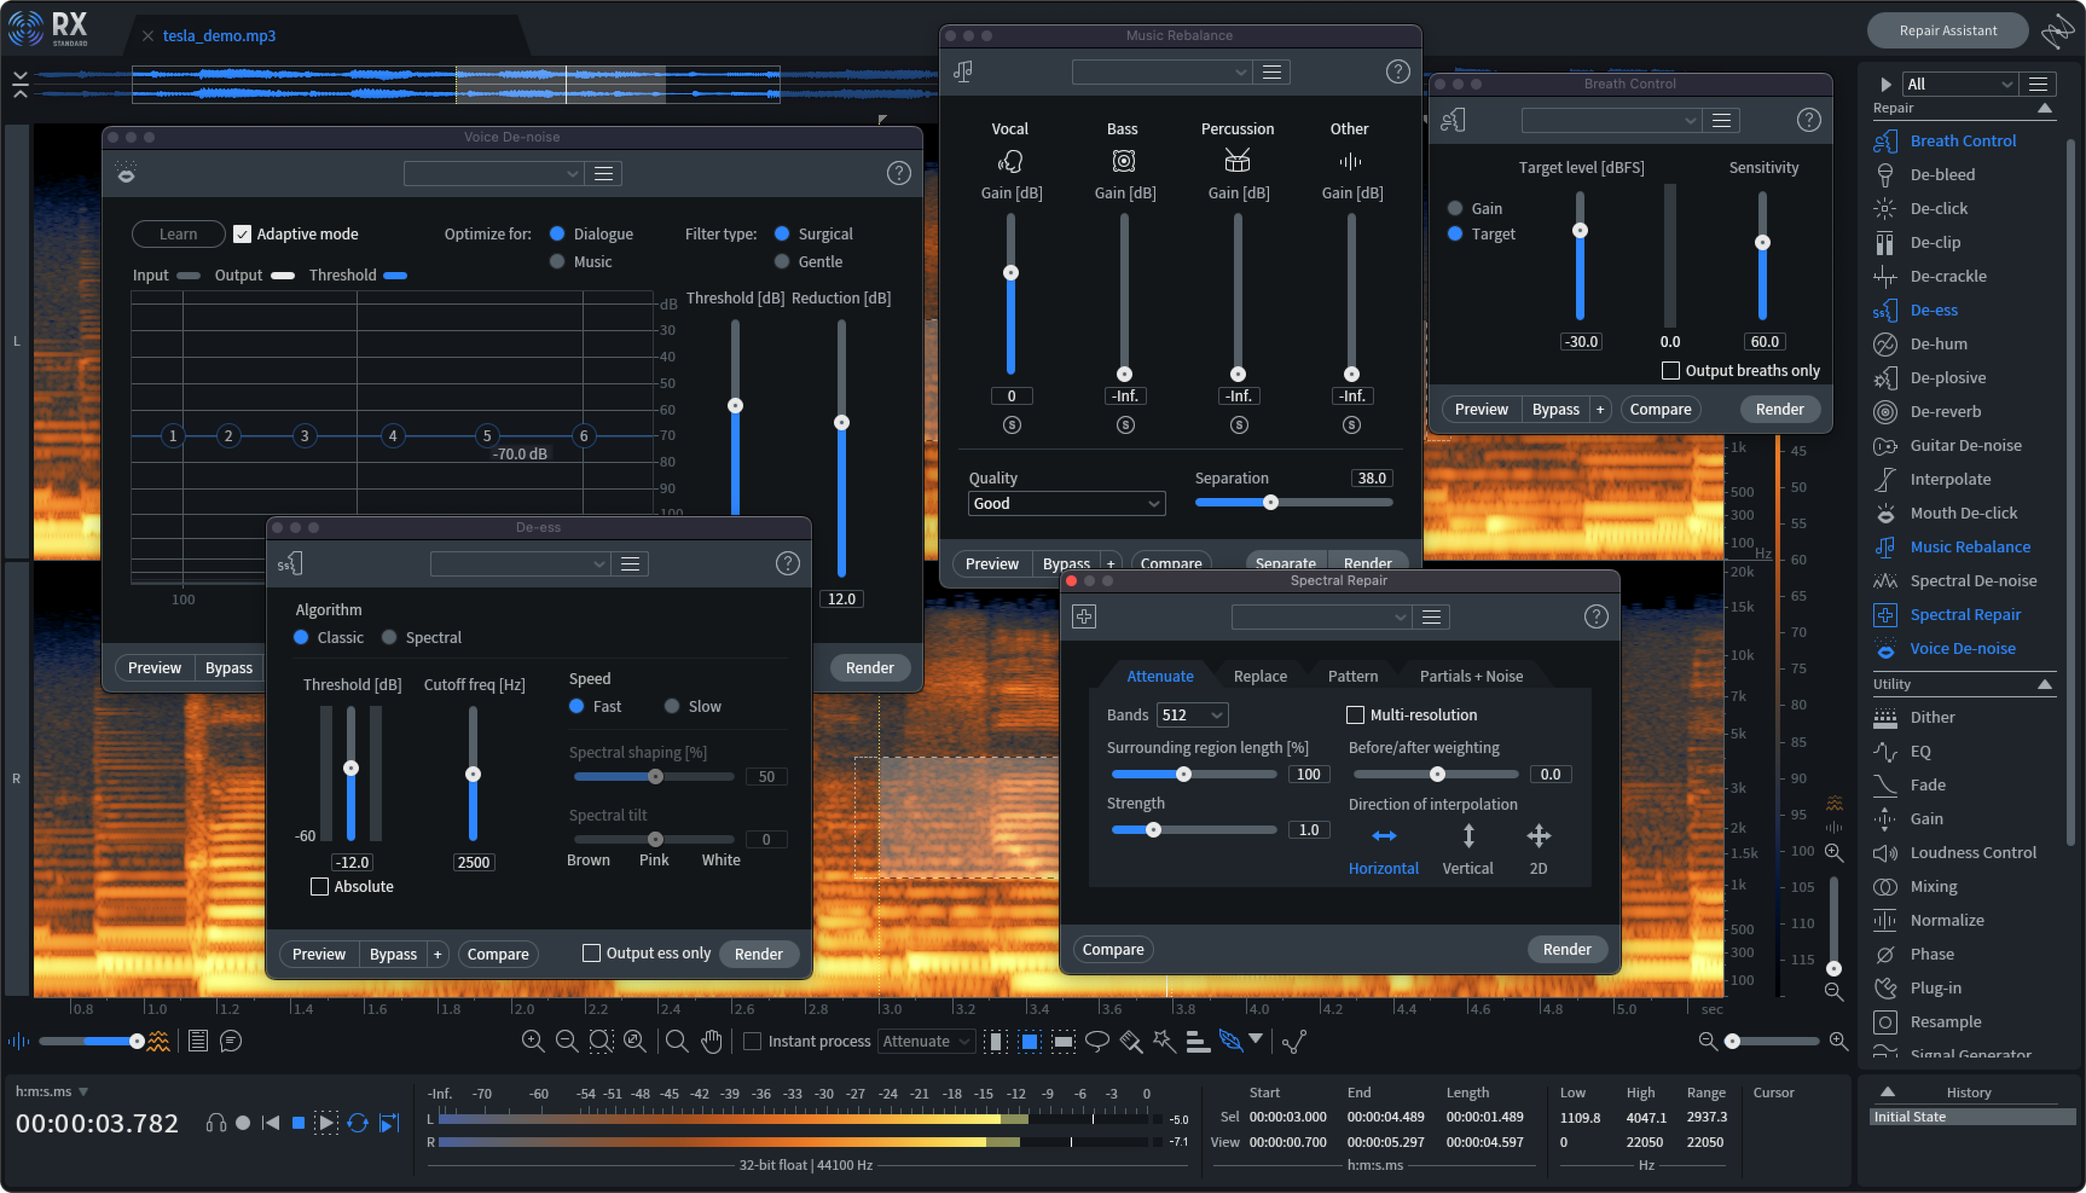2086x1193 pixels.
Task: Click the grab hand tool
Action: (x=711, y=1040)
